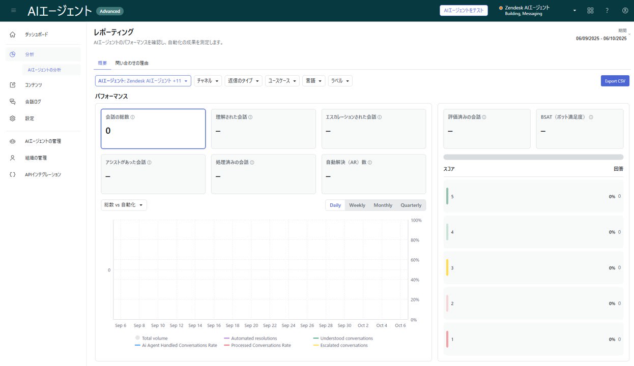
Task: Click the info icon beside エスカレーションされた会話
Action: pyautogui.click(x=380, y=117)
